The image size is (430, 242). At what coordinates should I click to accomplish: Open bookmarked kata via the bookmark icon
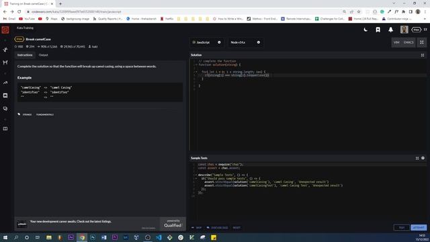pos(378,30)
